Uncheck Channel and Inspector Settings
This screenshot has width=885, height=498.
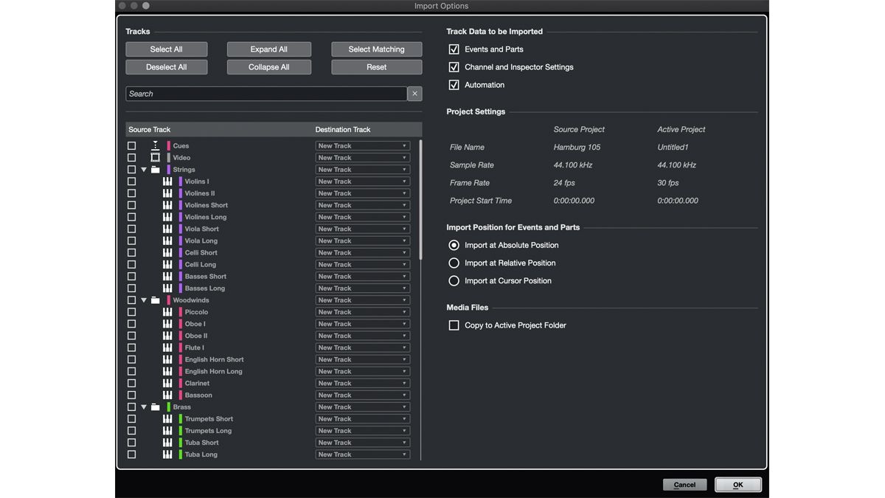click(454, 67)
